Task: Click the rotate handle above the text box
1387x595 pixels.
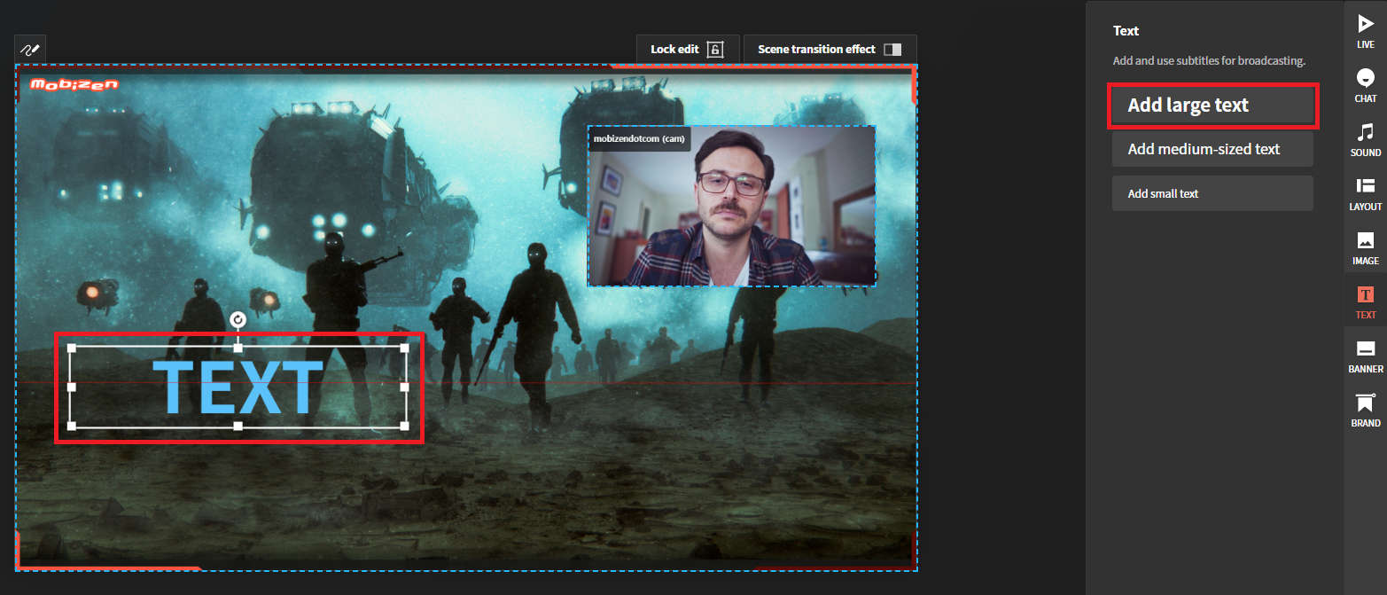Action: point(238,319)
